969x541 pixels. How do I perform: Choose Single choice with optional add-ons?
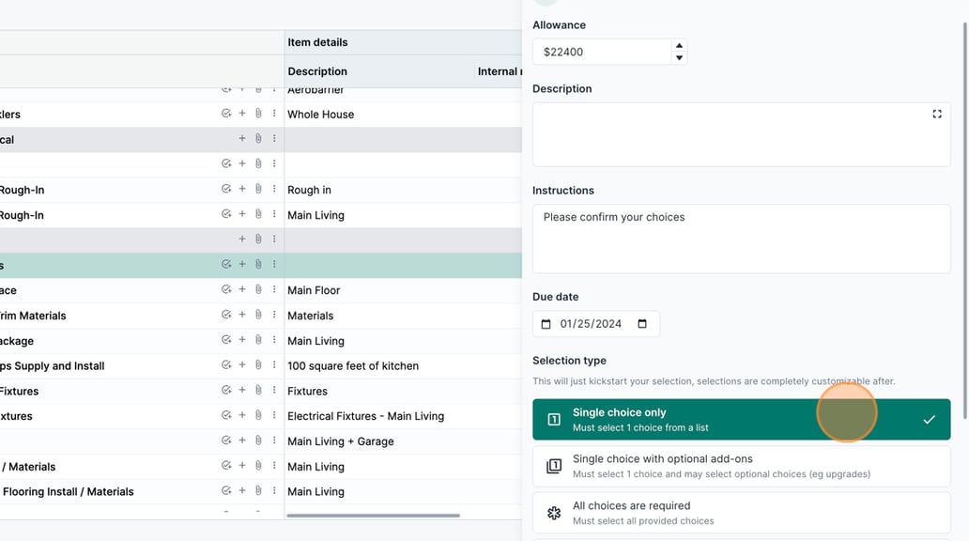741,466
